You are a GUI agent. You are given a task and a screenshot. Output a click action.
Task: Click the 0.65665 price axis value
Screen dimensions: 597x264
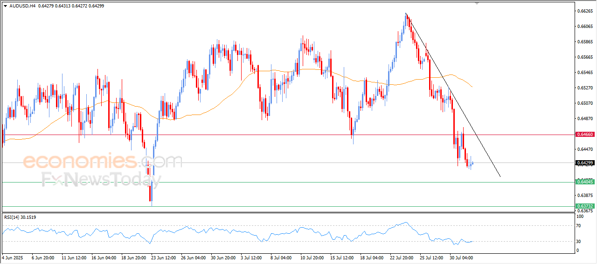click(x=585, y=57)
